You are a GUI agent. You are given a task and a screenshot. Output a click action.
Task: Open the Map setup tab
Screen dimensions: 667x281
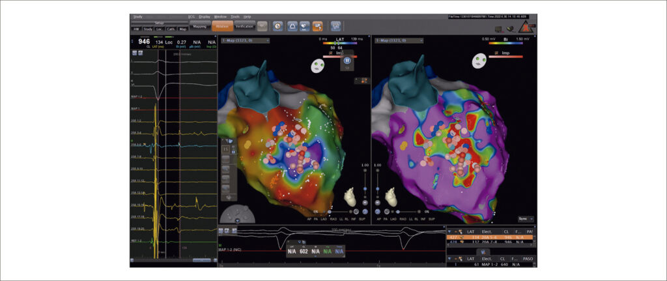tap(182, 29)
